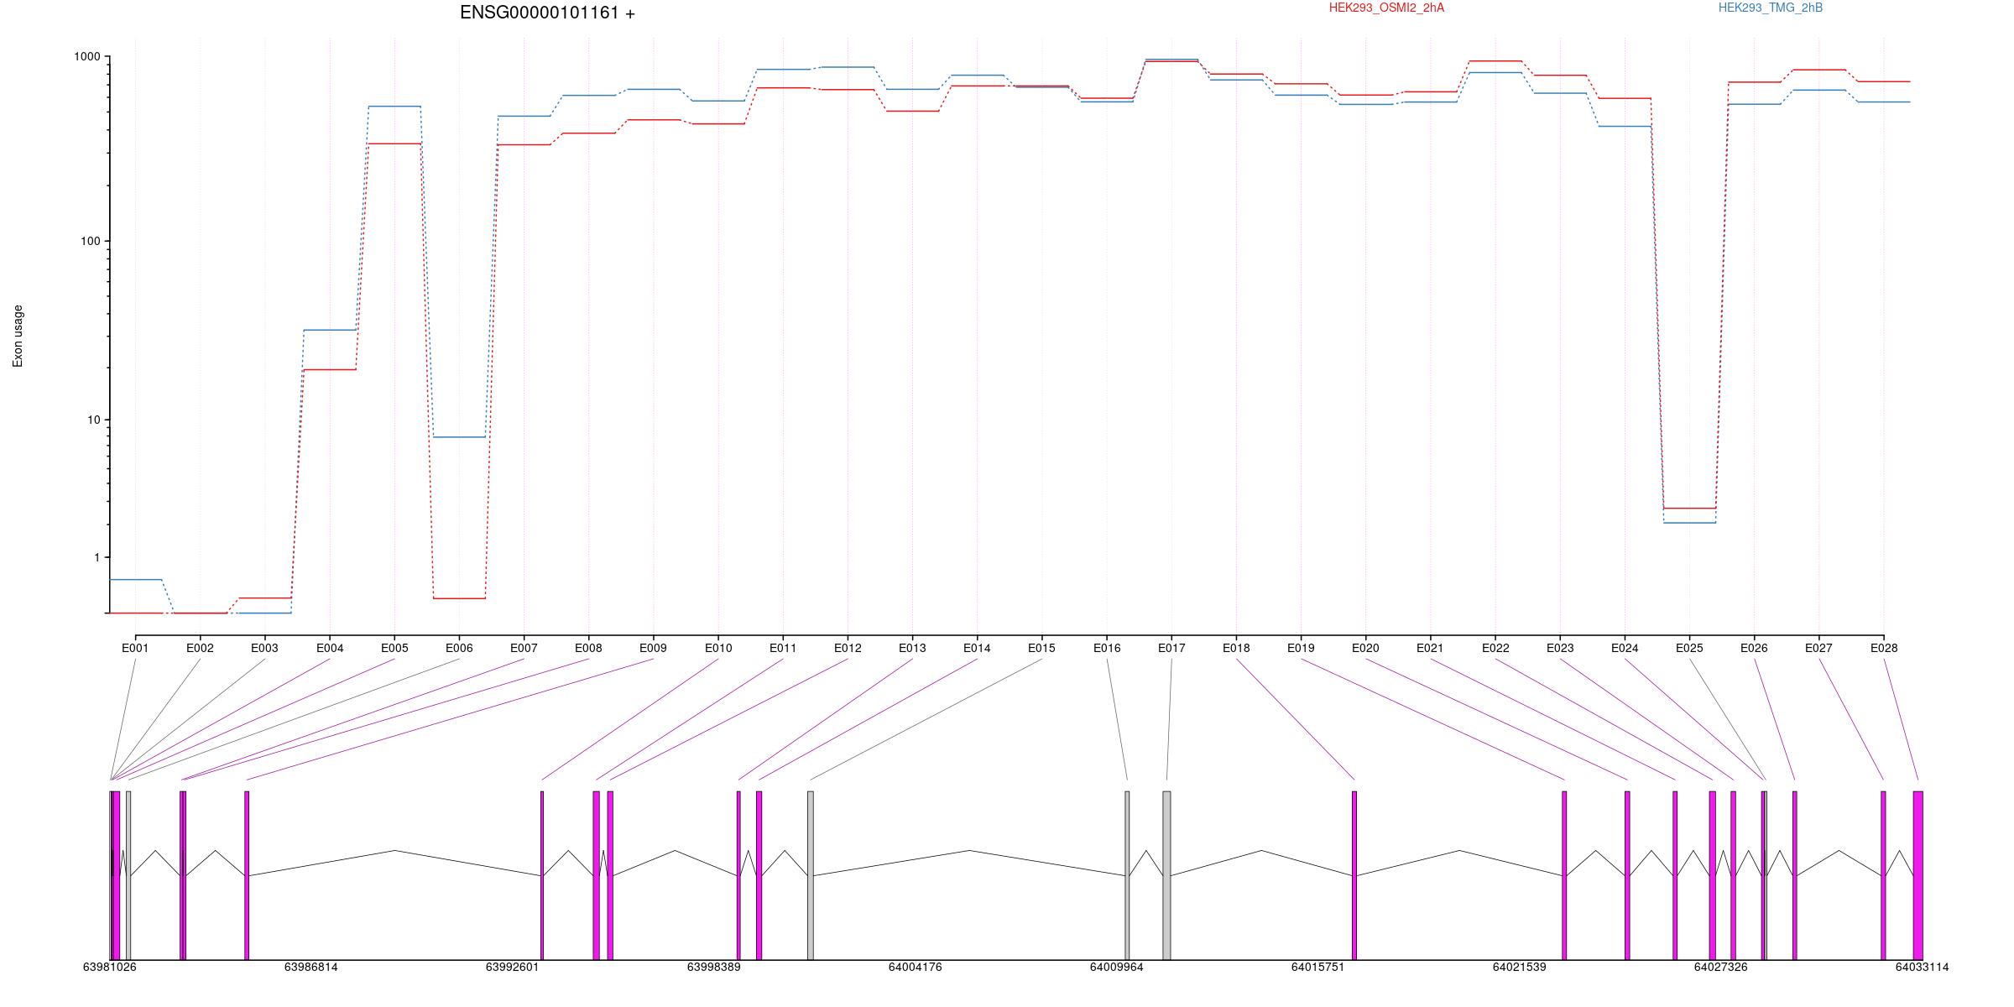Select exon label E004
Viewport: 2014px width, 1007px height.
tap(330, 648)
